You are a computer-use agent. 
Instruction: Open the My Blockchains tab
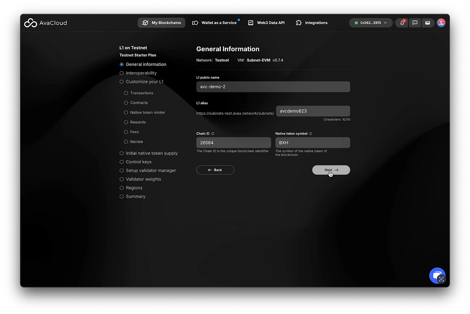pos(161,23)
